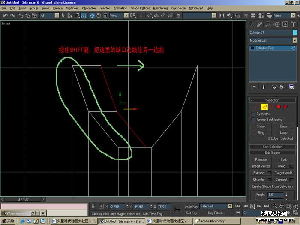Click Configure Modifier Sets icon
The image size is (300, 225).
[x=291, y=87]
